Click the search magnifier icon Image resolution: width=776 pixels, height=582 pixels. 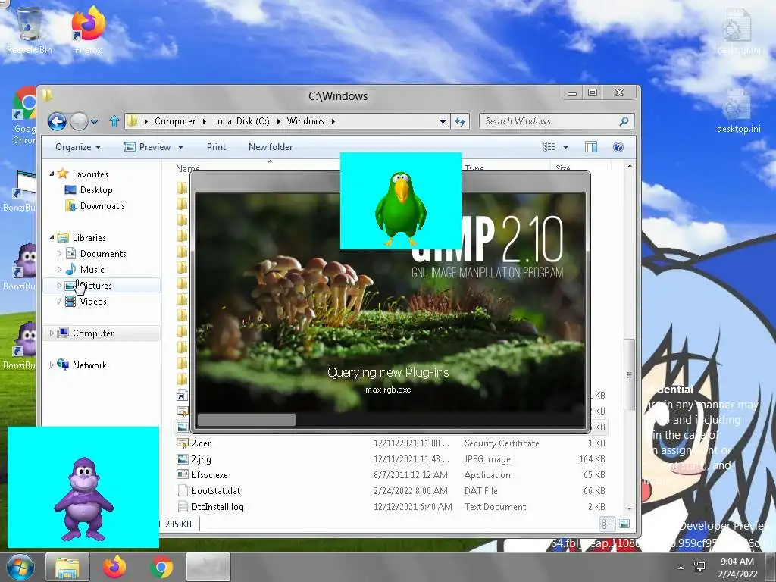coord(624,121)
